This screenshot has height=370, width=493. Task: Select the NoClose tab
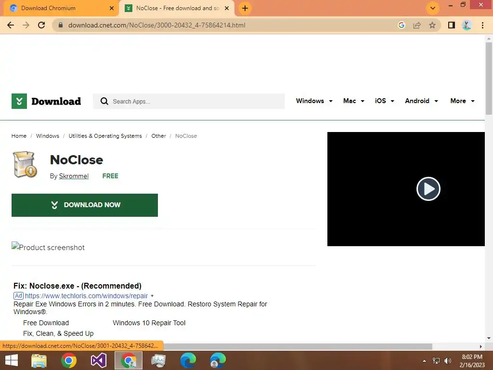(177, 8)
